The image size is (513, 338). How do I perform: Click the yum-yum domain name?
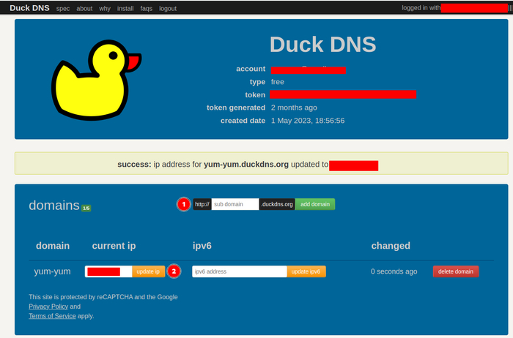coord(52,271)
